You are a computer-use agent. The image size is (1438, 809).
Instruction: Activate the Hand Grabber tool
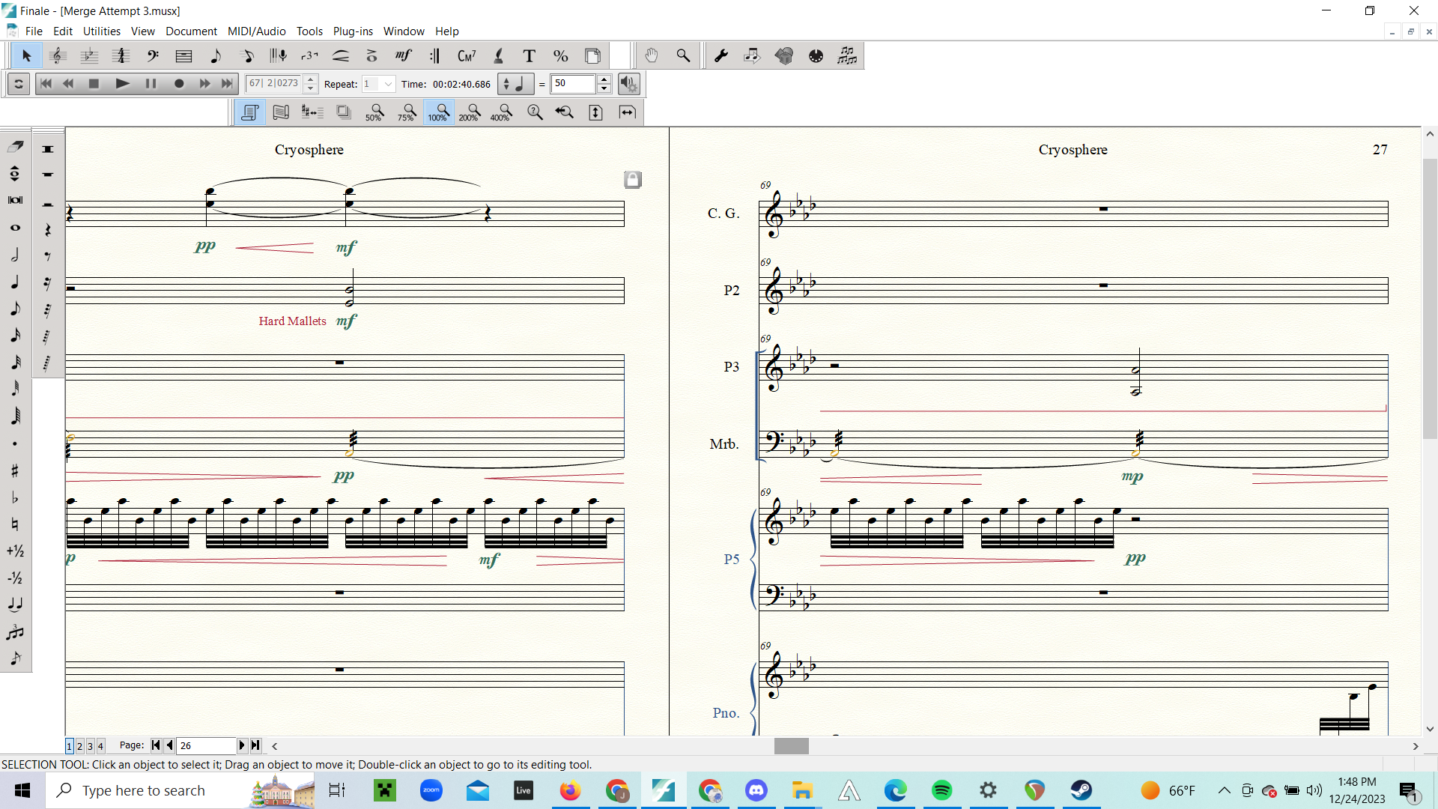(x=652, y=56)
